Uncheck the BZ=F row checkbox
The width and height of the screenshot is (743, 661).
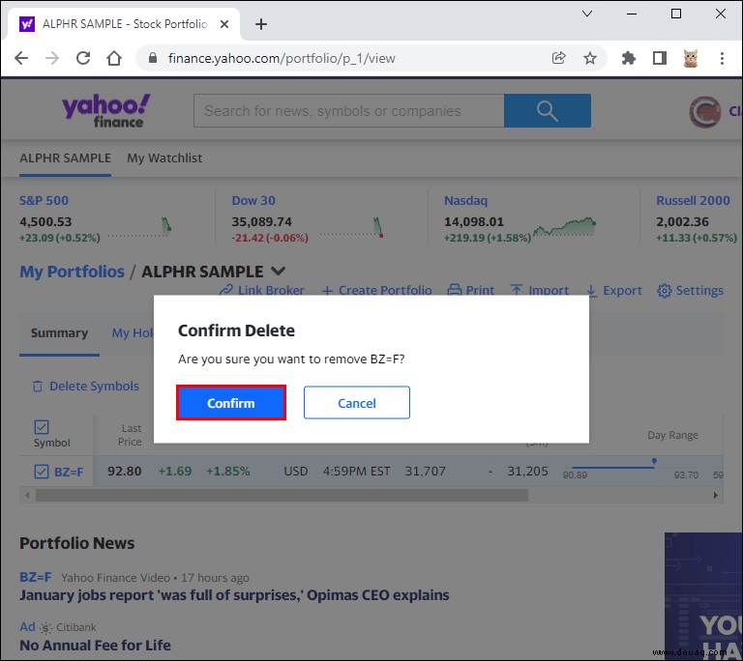[x=42, y=472]
